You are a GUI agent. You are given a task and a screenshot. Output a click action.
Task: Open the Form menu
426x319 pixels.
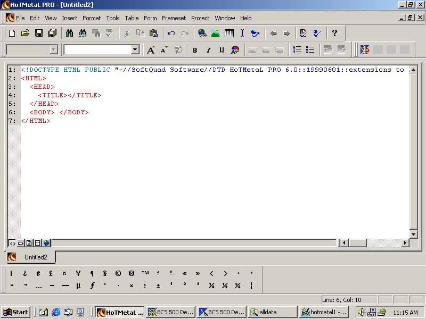(150, 18)
